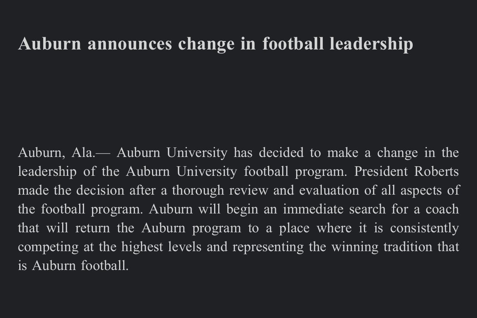This screenshot has height=318, width=477.
Task: Click the headline "Auburn announces change in football leadership"
Action: pos(216,44)
